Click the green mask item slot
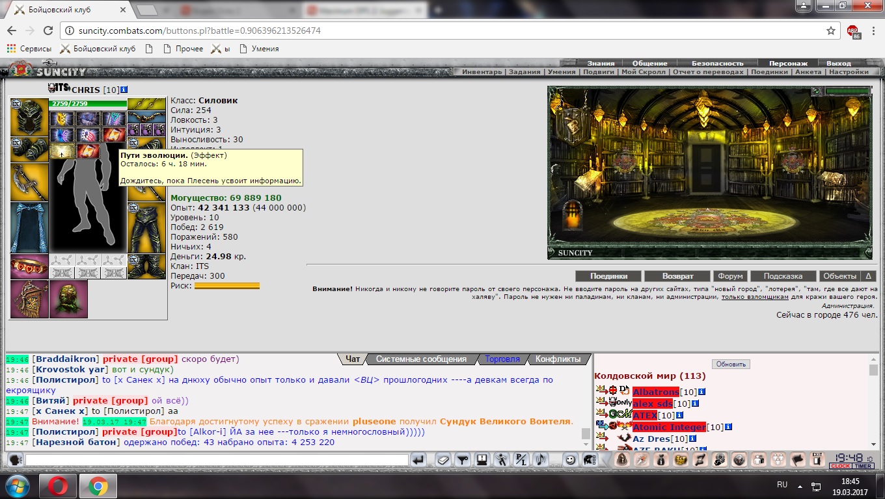The width and height of the screenshot is (885, 499). click(68, 299)
